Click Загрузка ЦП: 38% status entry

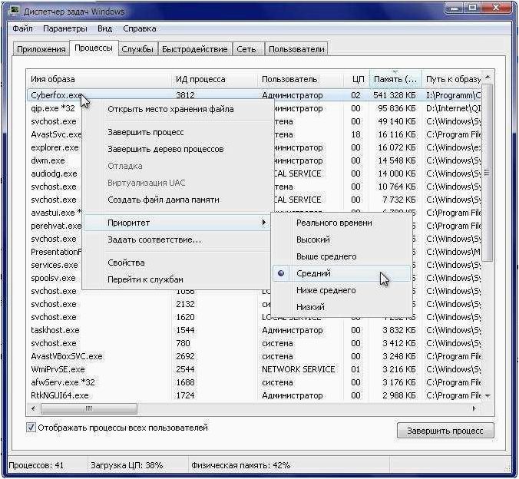tap(127, 465)
